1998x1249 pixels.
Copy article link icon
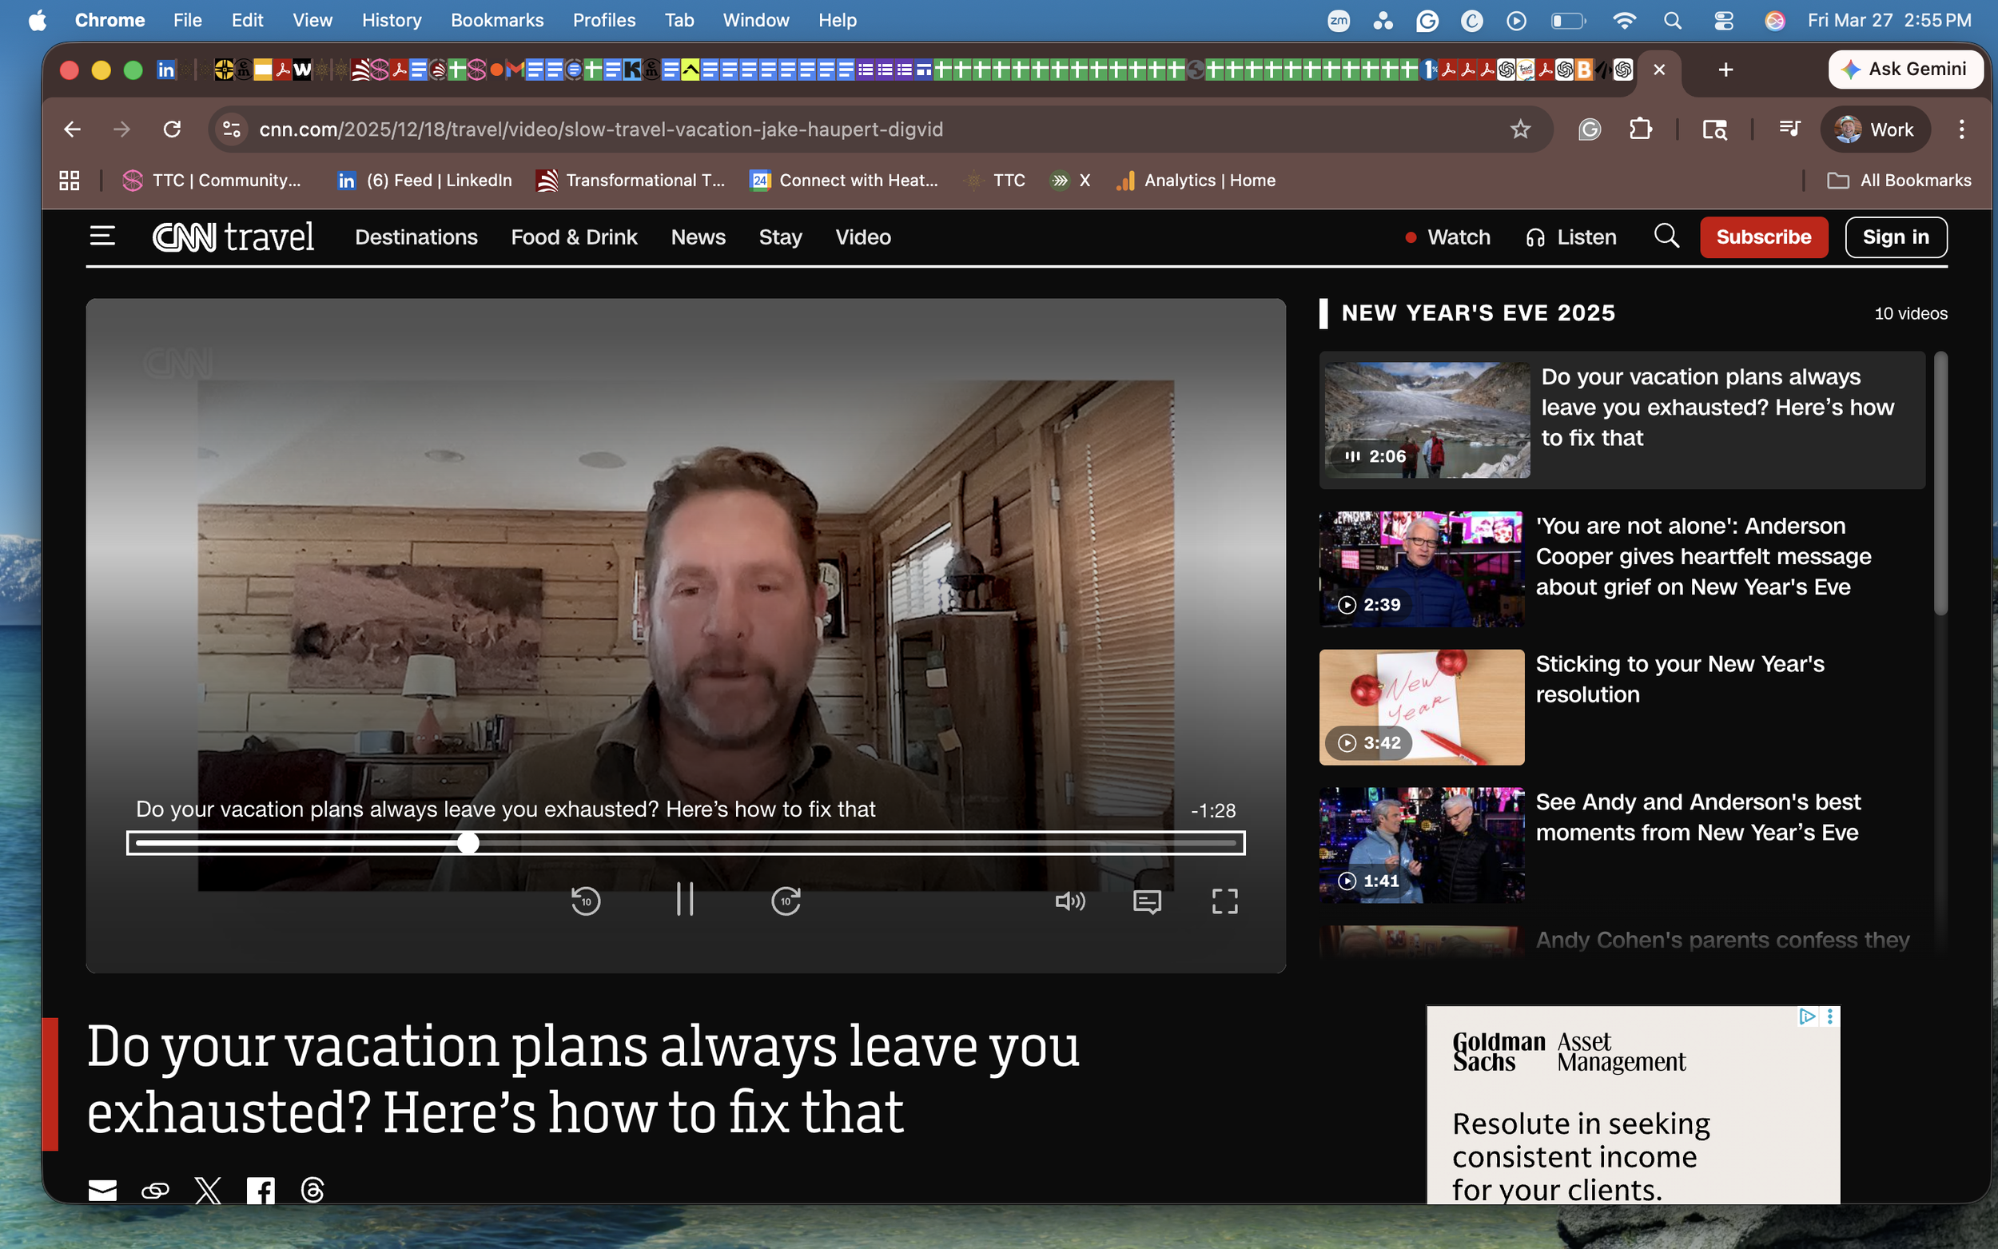point(155,1190)
